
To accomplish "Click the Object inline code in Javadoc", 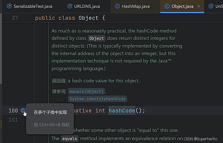I will (97, 38).
